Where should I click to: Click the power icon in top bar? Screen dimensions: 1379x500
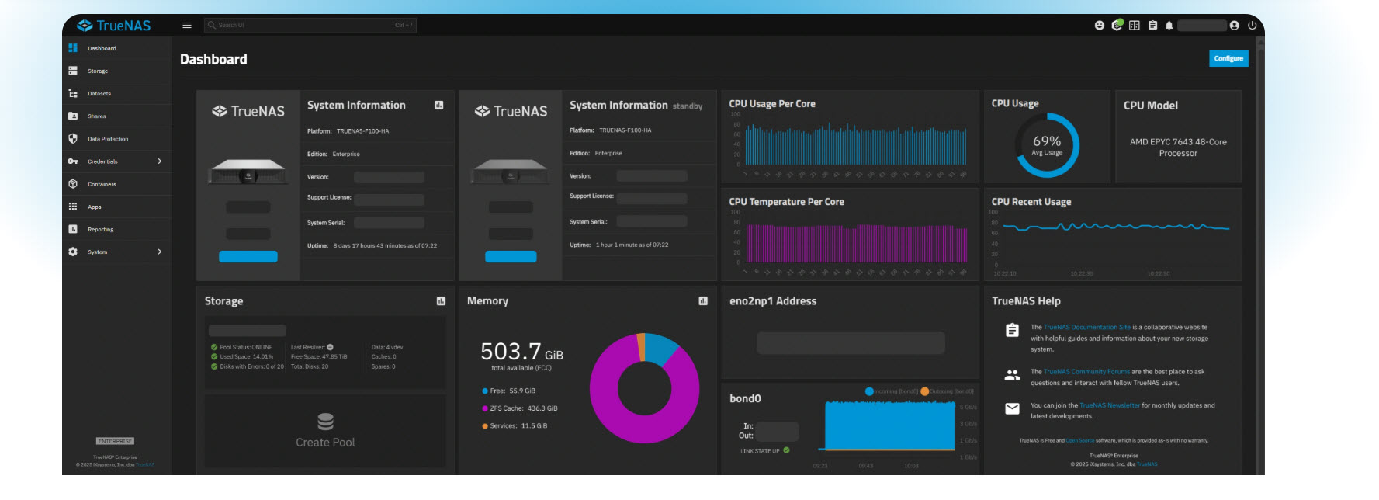pyautogui.click(x=1252, y=26)
